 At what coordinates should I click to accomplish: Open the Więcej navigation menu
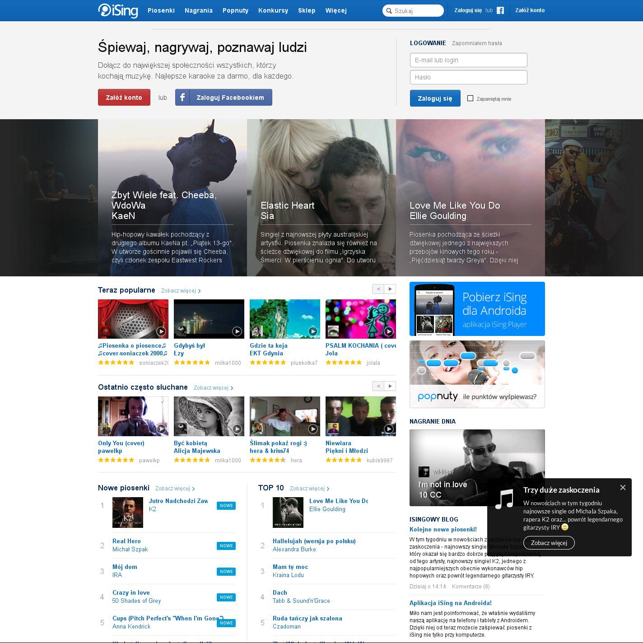[x=336, y=10]
